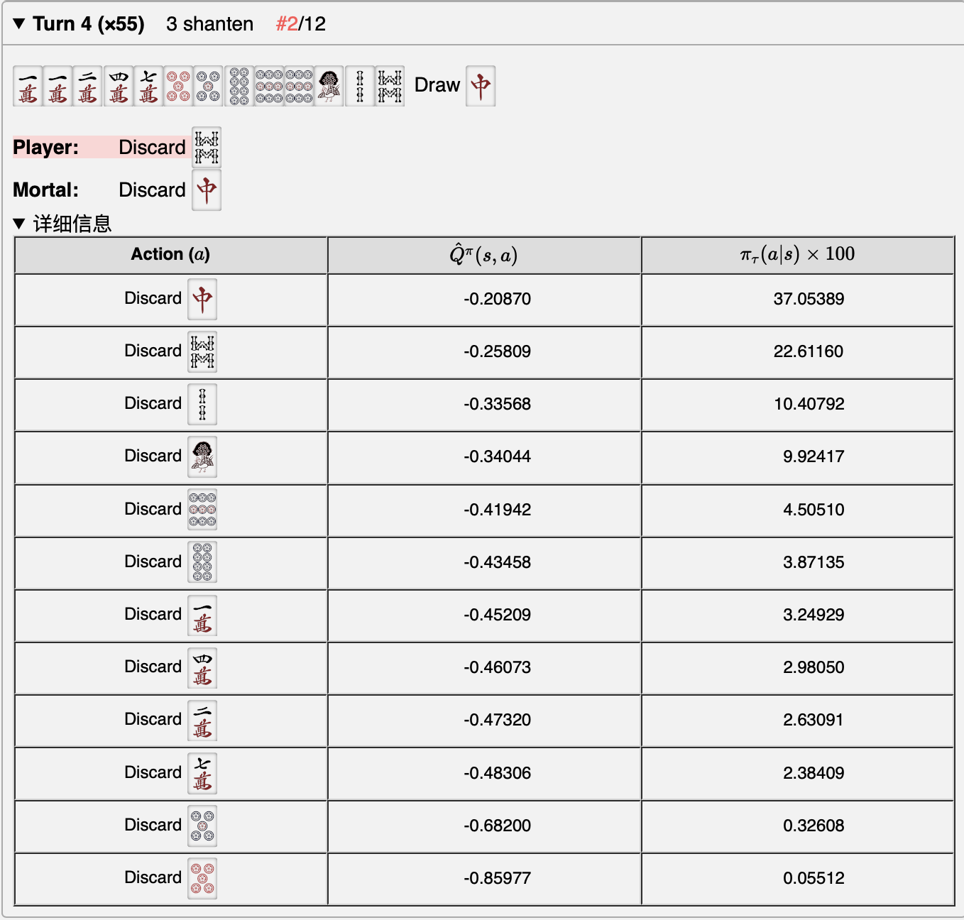
Task: Click the '#2/12' rank indicator
Action: click(301, 24)
